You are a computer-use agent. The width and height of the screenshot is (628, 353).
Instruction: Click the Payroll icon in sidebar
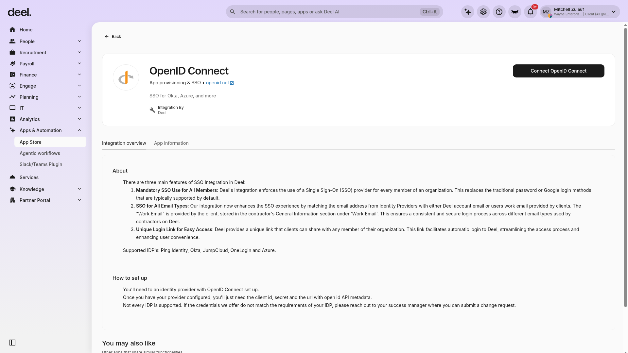(12, 64)
